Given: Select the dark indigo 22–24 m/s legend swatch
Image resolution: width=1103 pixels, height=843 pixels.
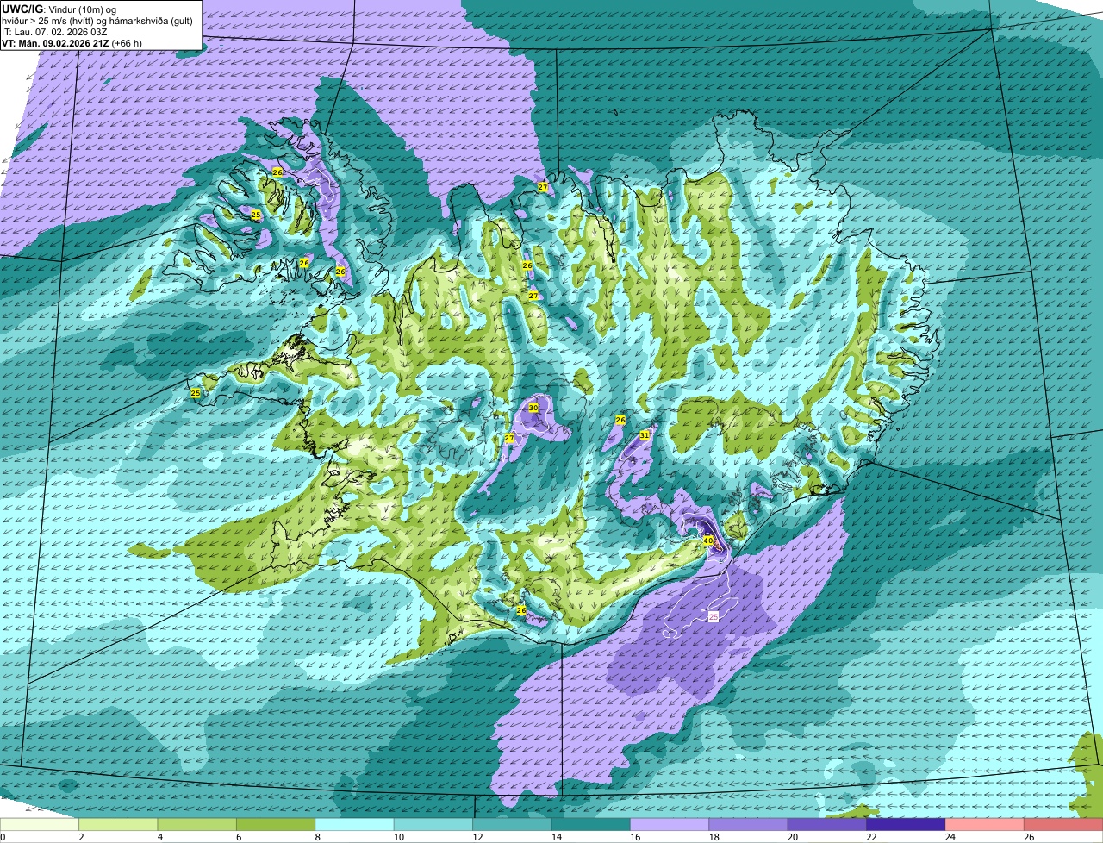Looking at the screenshot, I should pos(907,825).
